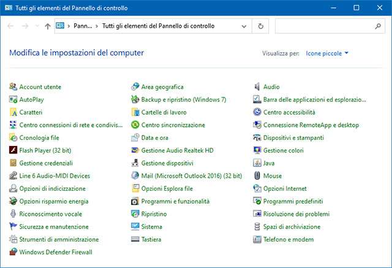Click in the Control Panel search box
Image resolution: width=392 pixels, height=268 pixels.
pos(323,26)
